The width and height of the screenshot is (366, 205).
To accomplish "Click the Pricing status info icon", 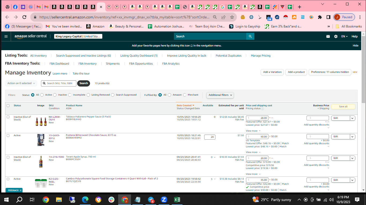I will (x=263, y=109).
